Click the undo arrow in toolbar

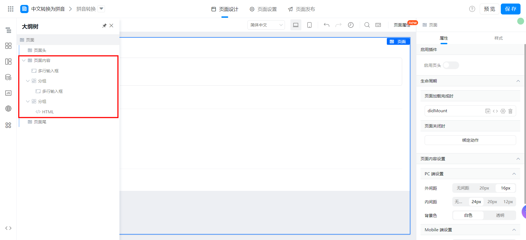pos(326,25)
